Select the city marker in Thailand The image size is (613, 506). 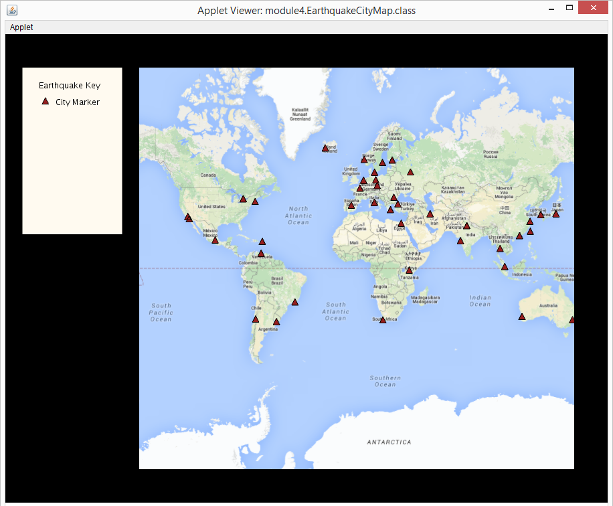pos(500,248)
